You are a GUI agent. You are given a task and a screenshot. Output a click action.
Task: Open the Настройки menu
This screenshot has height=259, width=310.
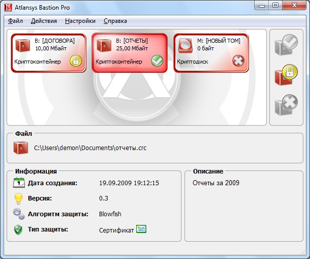[x=80, y=21]
